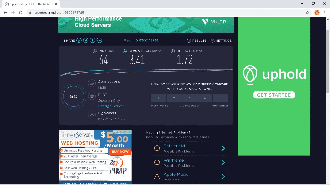Click the Highwinds user profile icon

92,115
